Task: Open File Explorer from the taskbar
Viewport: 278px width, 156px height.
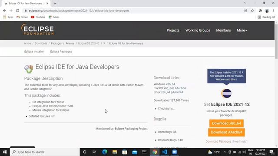Action: (115, 152)
